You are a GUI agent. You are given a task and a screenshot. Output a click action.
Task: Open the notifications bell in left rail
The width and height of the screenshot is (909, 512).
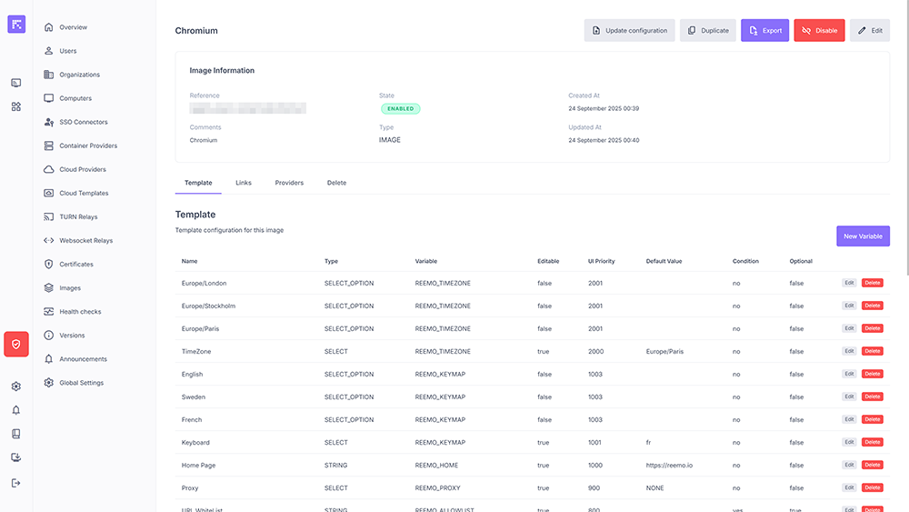(x=16, y=410)
